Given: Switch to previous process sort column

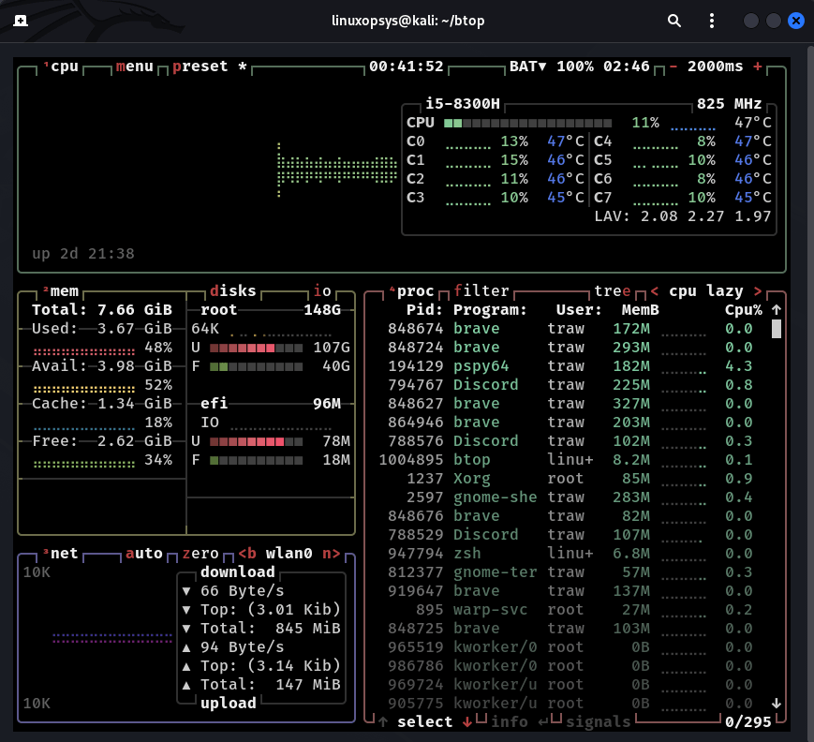Looking at the screenshot, I should [x=654, y=291].
